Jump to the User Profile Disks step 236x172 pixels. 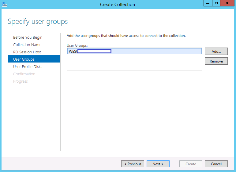tap(28, 66)
